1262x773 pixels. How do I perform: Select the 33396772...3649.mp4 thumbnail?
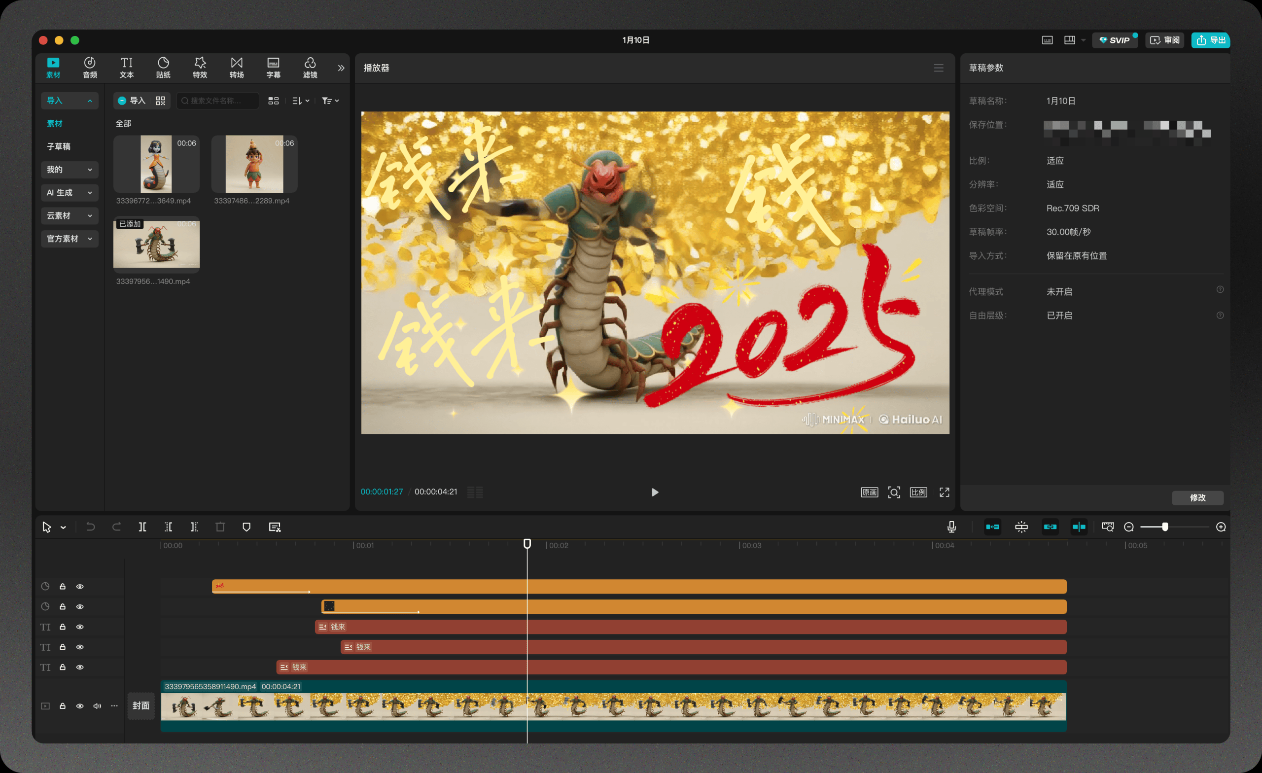coord(156,164)
